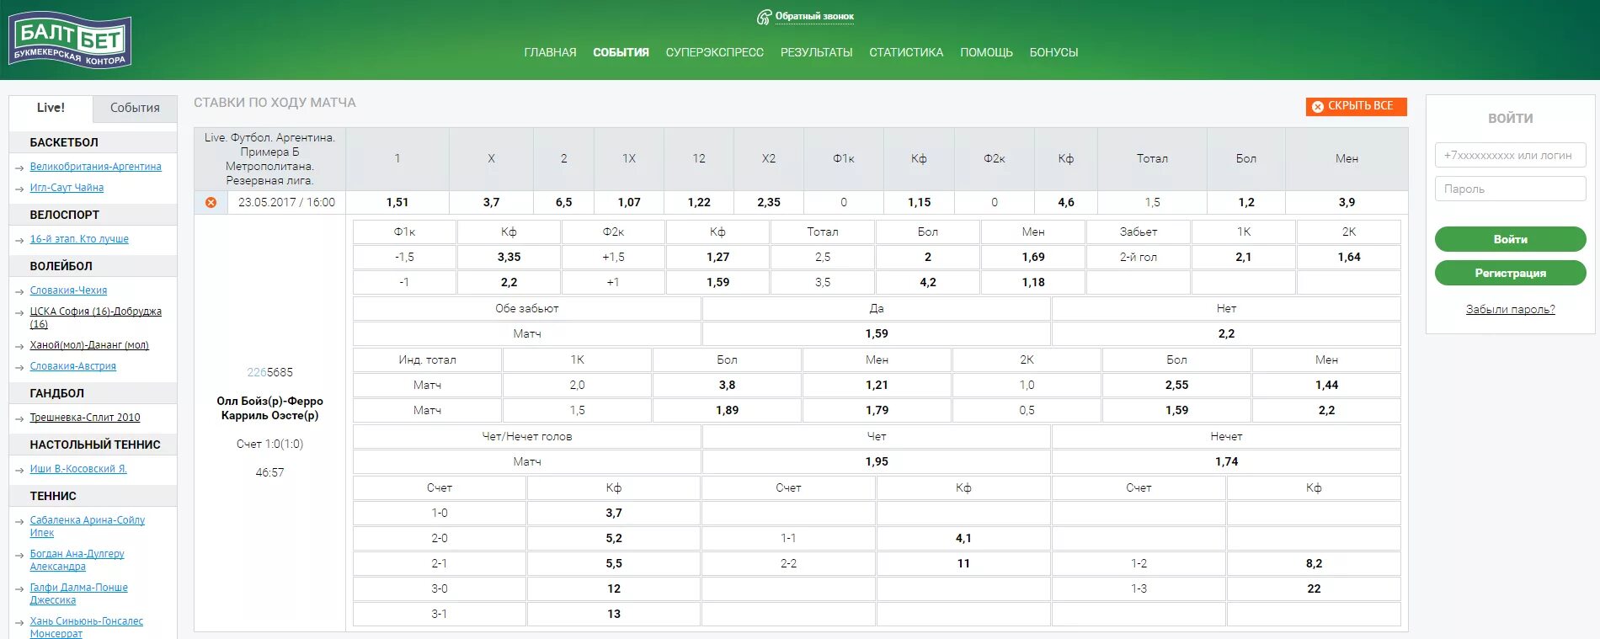The height and width of the screenshot is (639, 1600).
Task: Open Хань Синьюнь-Гонсалес Монсеррат link
Action: pos(86,627)
